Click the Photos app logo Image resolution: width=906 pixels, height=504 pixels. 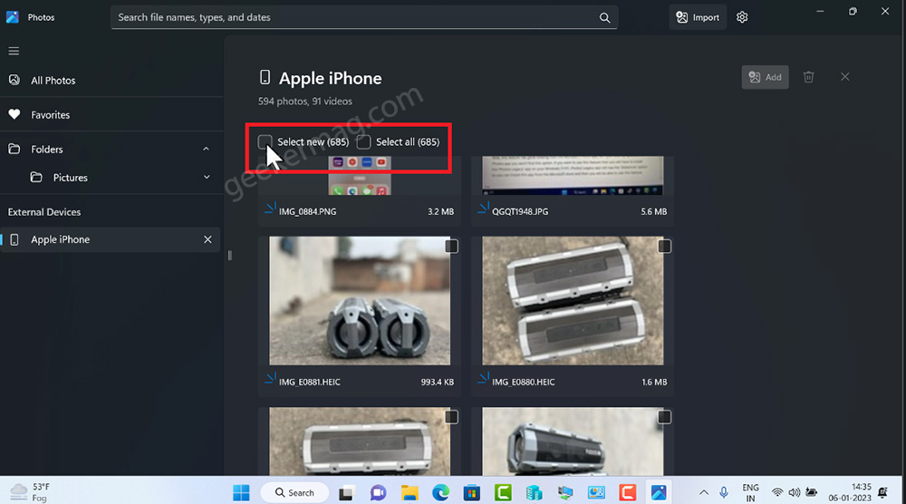coord(13,17)
